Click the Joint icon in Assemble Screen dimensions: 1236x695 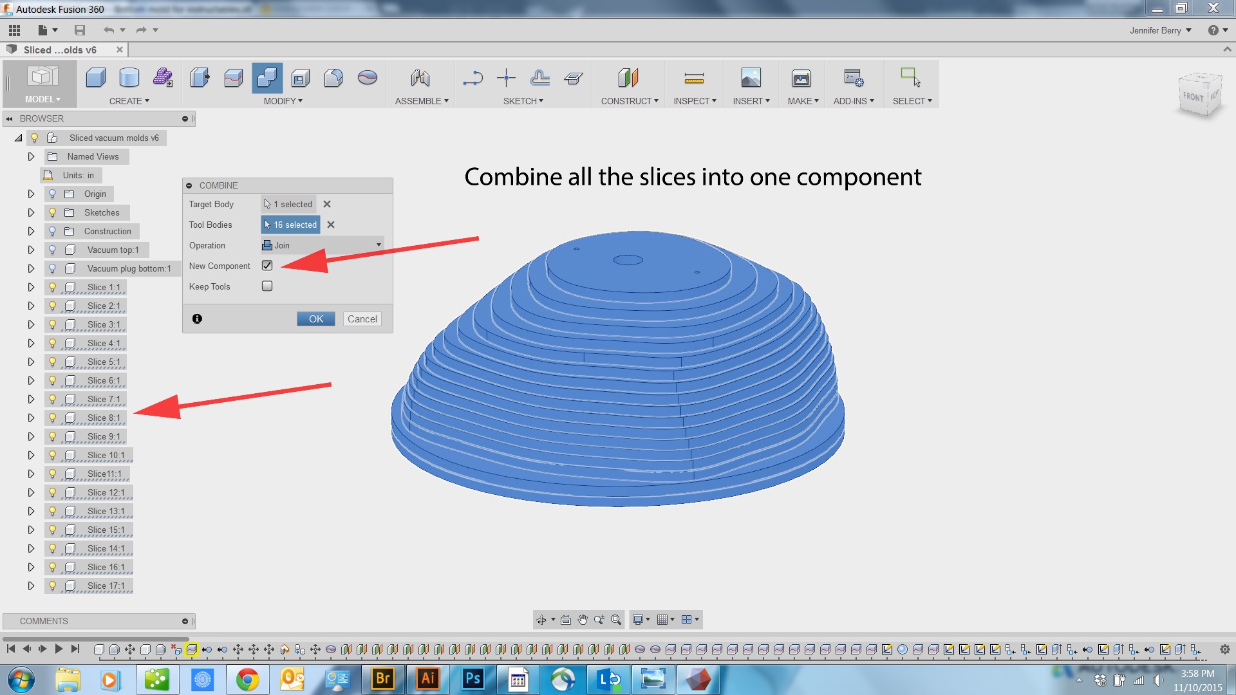pyautogui.click(x=420, y=79)
